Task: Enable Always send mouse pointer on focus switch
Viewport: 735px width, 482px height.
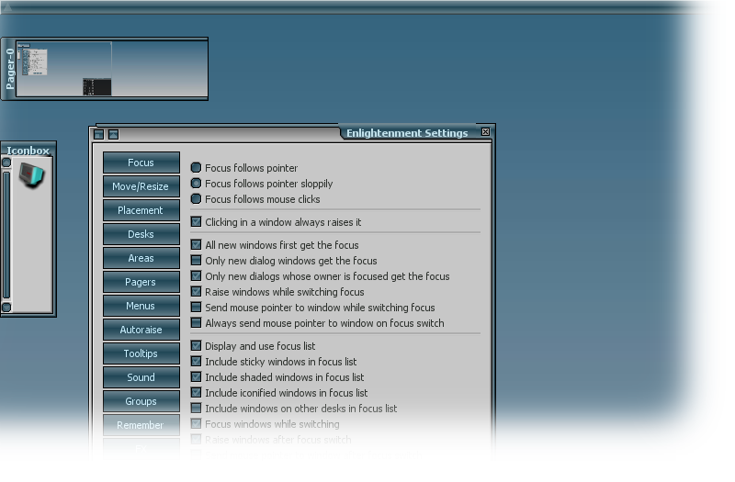Action: (196, 323)
